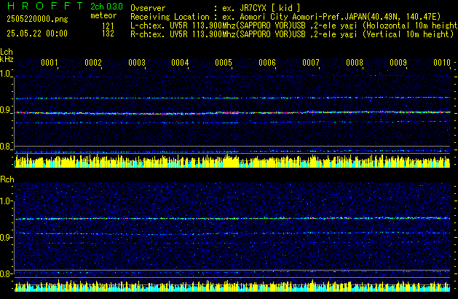The height and width of the screenshot is (299, 458).
Task: Click the 0.9 label on Rch axis
Action: click(x=5, y=238)
